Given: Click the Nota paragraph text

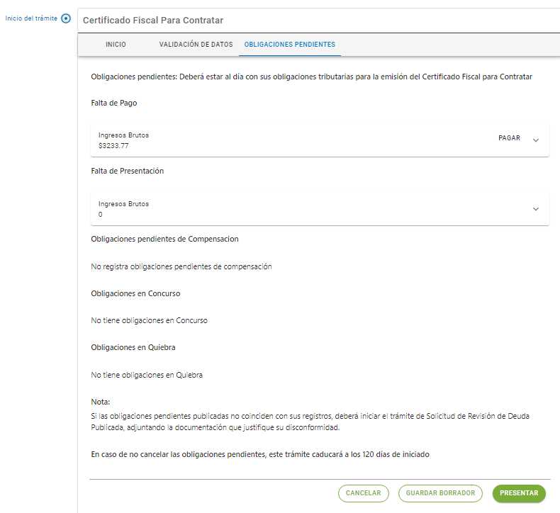Looking at the screenshot, I should tap(310, 422).
